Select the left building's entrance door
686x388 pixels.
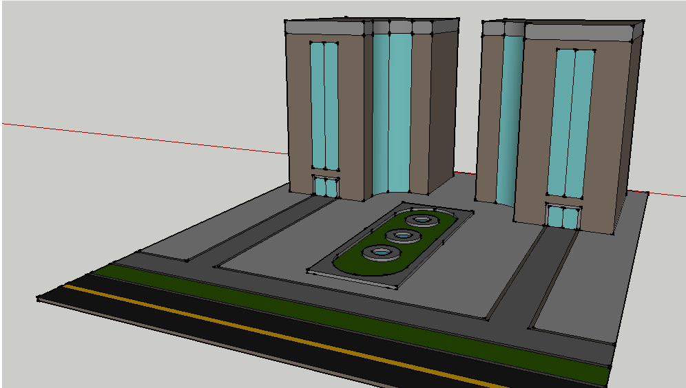325,187
